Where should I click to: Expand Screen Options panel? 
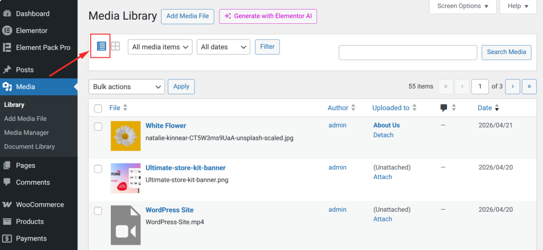(x=462, y=6)
